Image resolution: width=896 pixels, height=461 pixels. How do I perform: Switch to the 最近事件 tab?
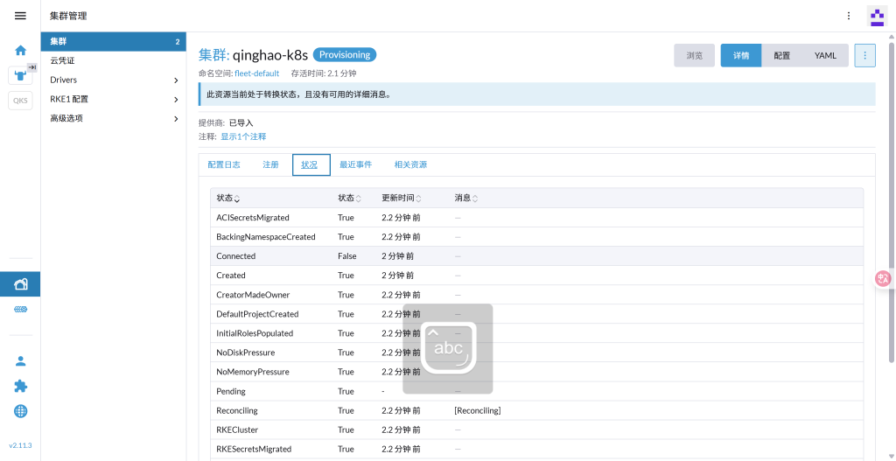point(355,164)
